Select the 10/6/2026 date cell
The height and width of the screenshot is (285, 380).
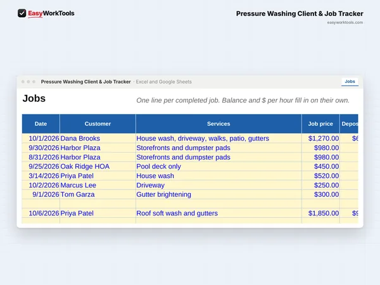pos(41,213)
